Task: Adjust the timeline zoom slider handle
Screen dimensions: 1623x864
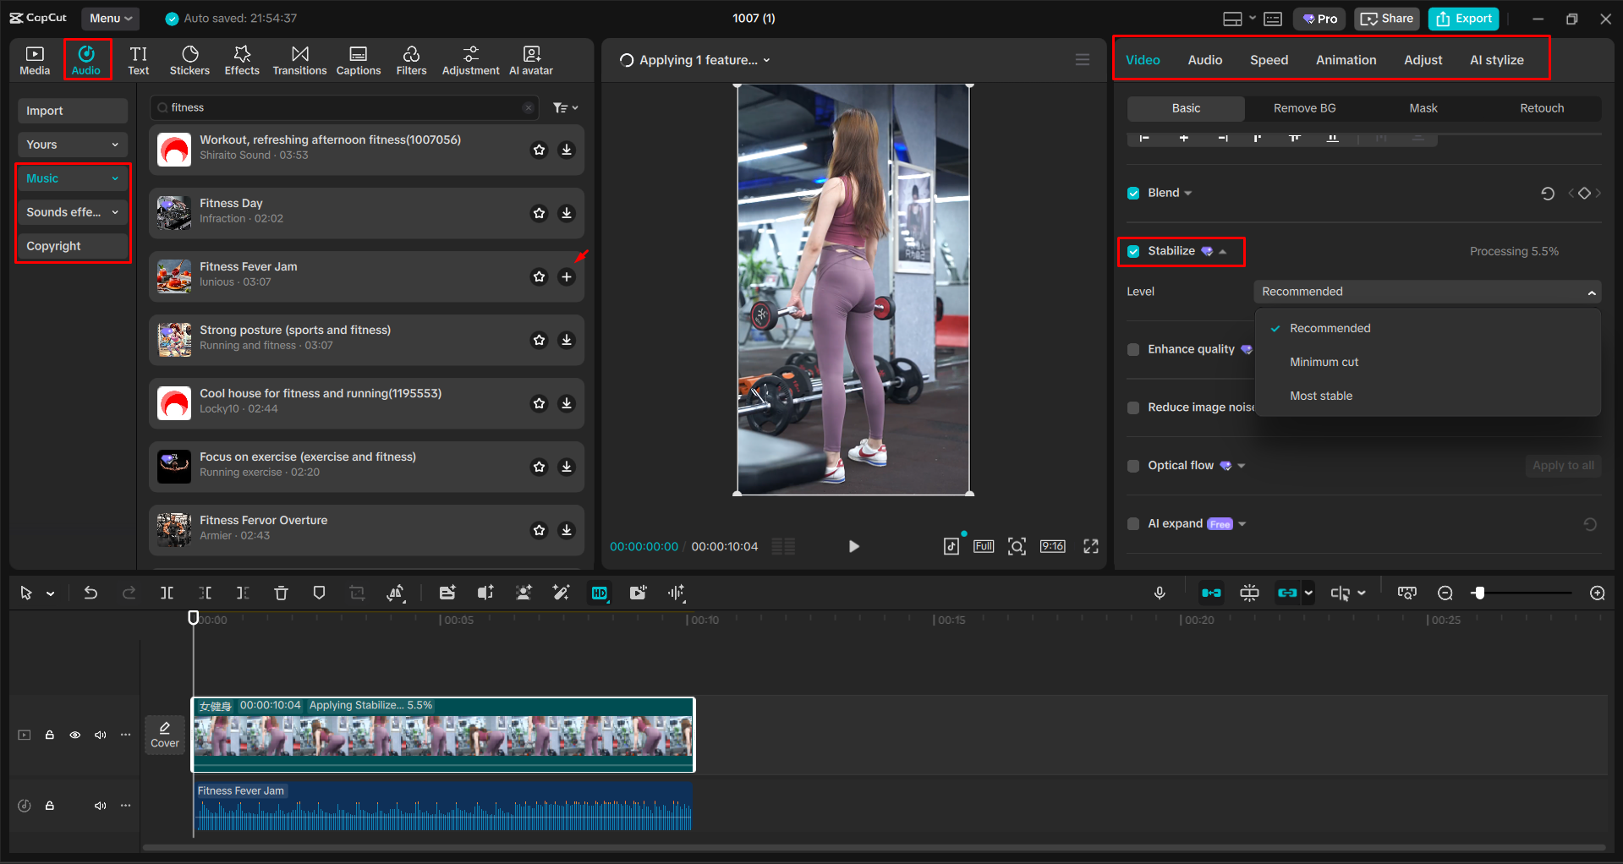Action: coord(1478,593)
